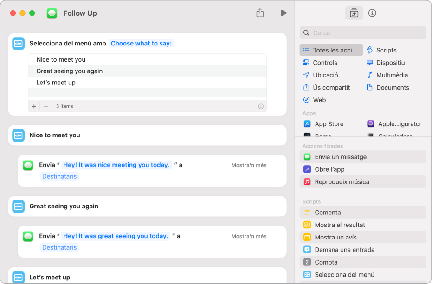Remove menu item with minus button
Viewport: 432px width, 284px height.
click(46, 106)
